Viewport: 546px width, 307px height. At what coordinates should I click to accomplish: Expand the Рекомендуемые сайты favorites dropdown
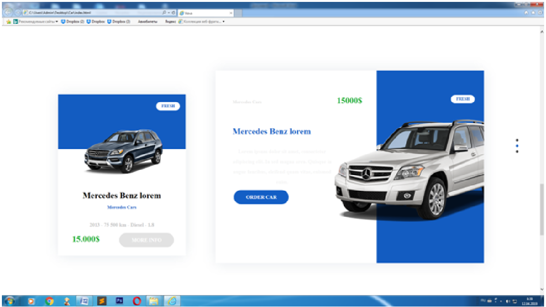coord(57,22)
